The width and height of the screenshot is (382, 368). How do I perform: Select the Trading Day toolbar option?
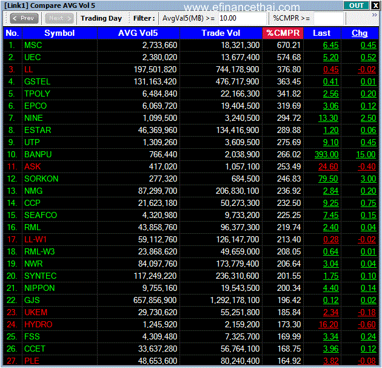[x=101, y=18]
